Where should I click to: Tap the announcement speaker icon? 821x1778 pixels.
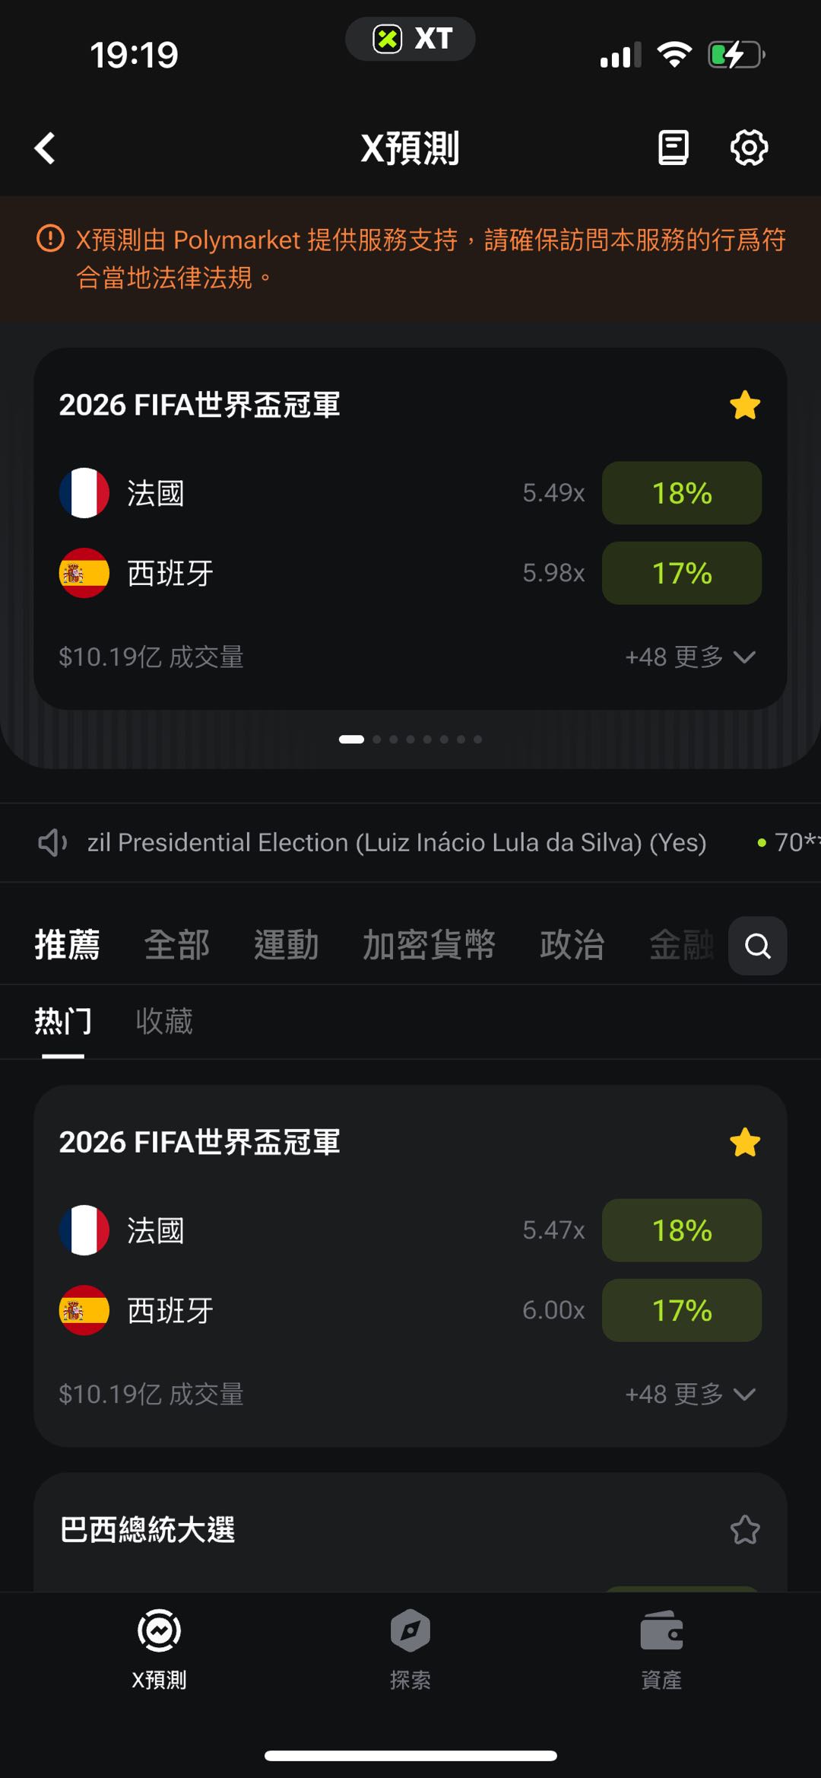coord(52,842)
